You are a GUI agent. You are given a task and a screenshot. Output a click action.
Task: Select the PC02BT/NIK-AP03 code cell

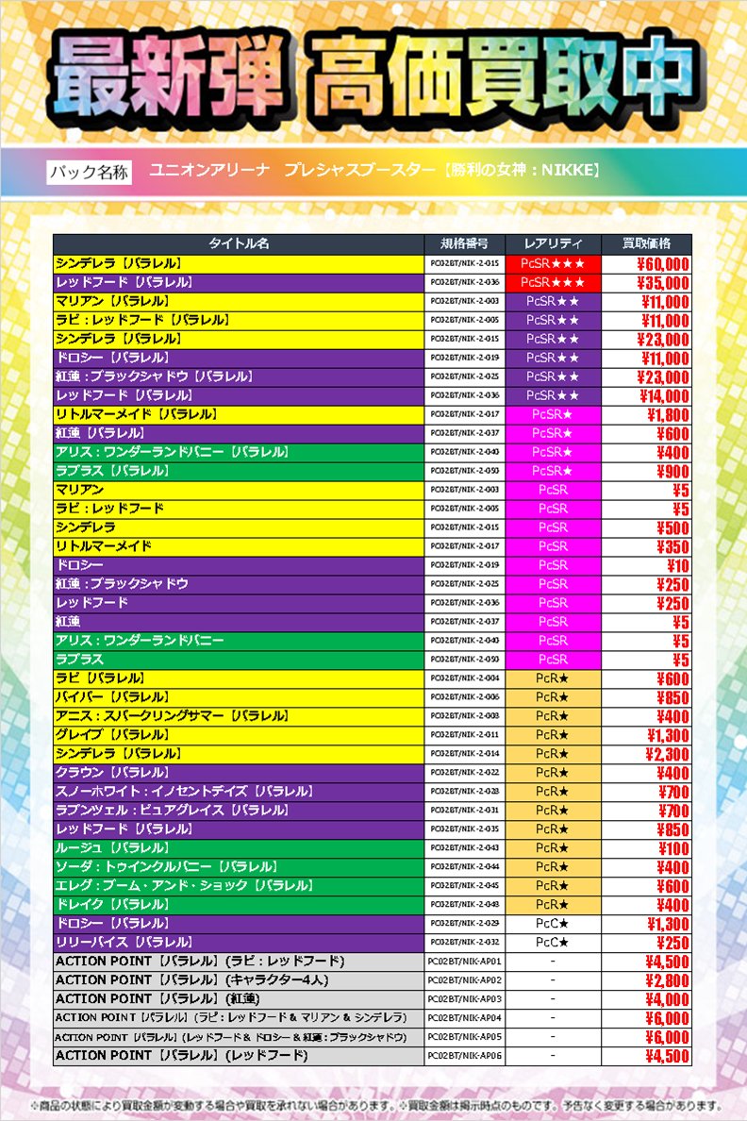click(x=465, y=998)
